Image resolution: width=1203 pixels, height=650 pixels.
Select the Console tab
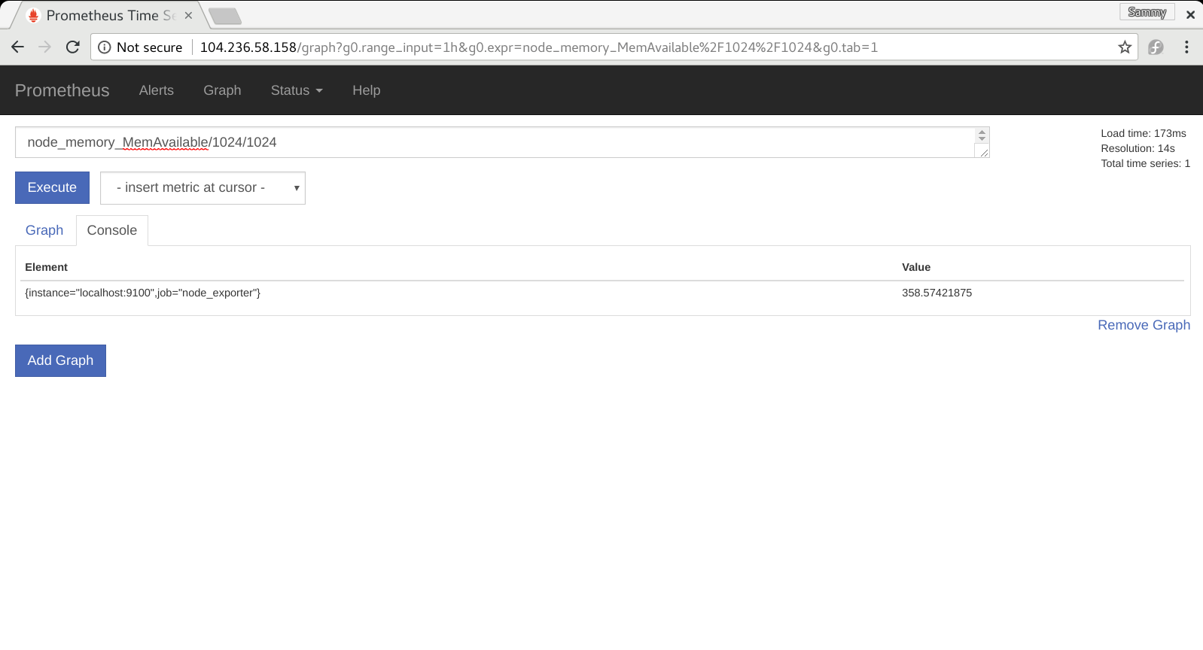pyautogui.click(x=112, y=230)
